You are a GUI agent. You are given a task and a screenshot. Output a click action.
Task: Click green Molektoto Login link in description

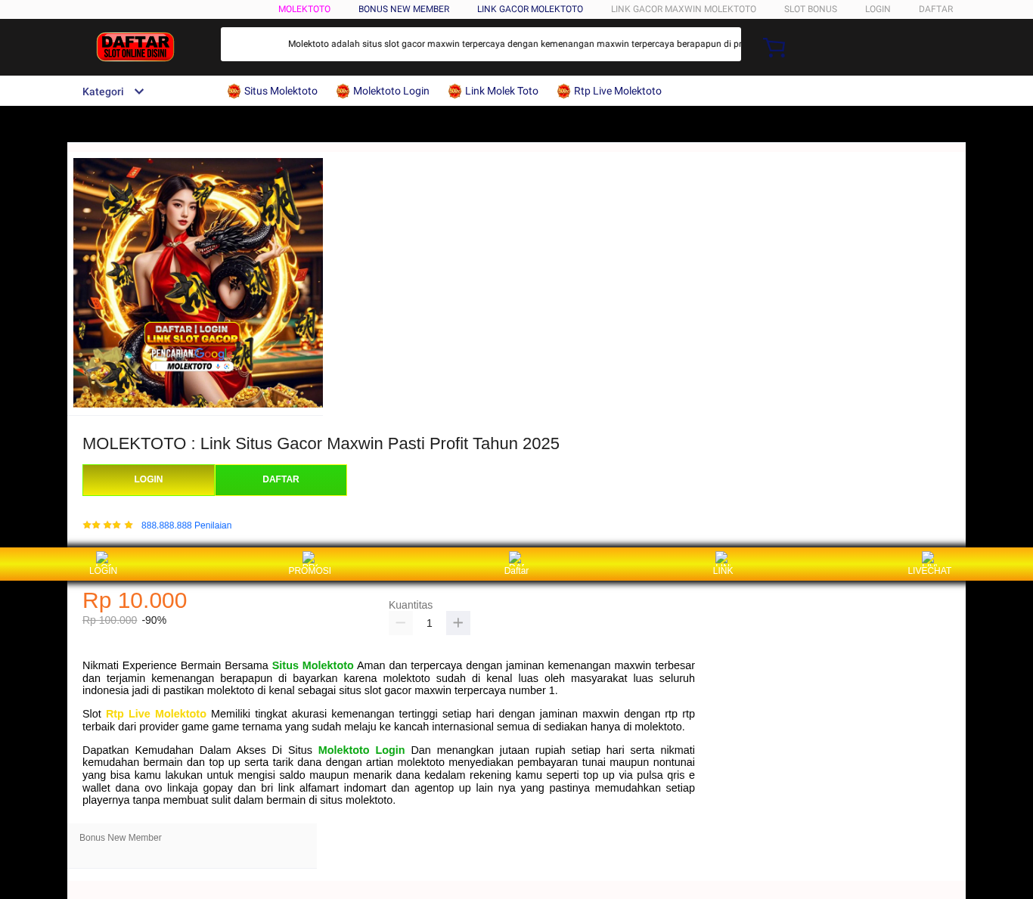coord(361,750)
